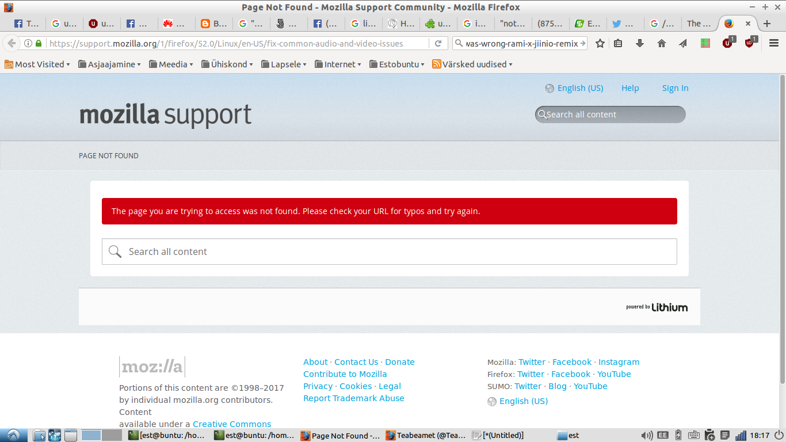
Task: Open the SUMO Blog footer link
Action: (x=558, y=386)
